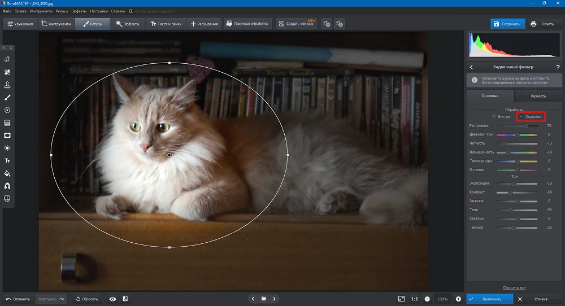
Task: Select the paint bucket fill tool
Action: (x=7, y=173)
